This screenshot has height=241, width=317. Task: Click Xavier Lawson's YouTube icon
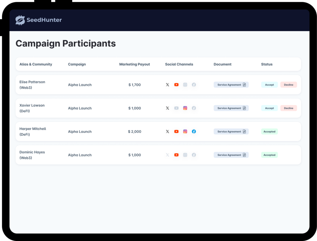[x=176, y=108]
